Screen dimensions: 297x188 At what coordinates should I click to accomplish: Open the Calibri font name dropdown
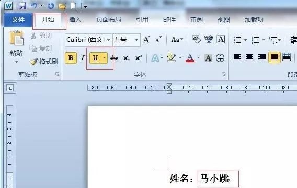coord(108,40)
